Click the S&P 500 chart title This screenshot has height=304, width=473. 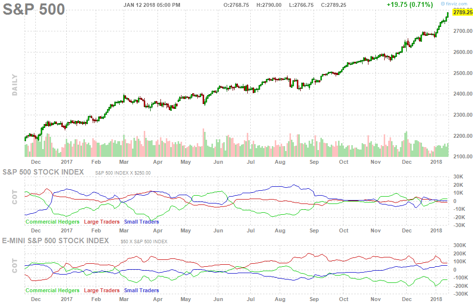[x=34, y=9]
